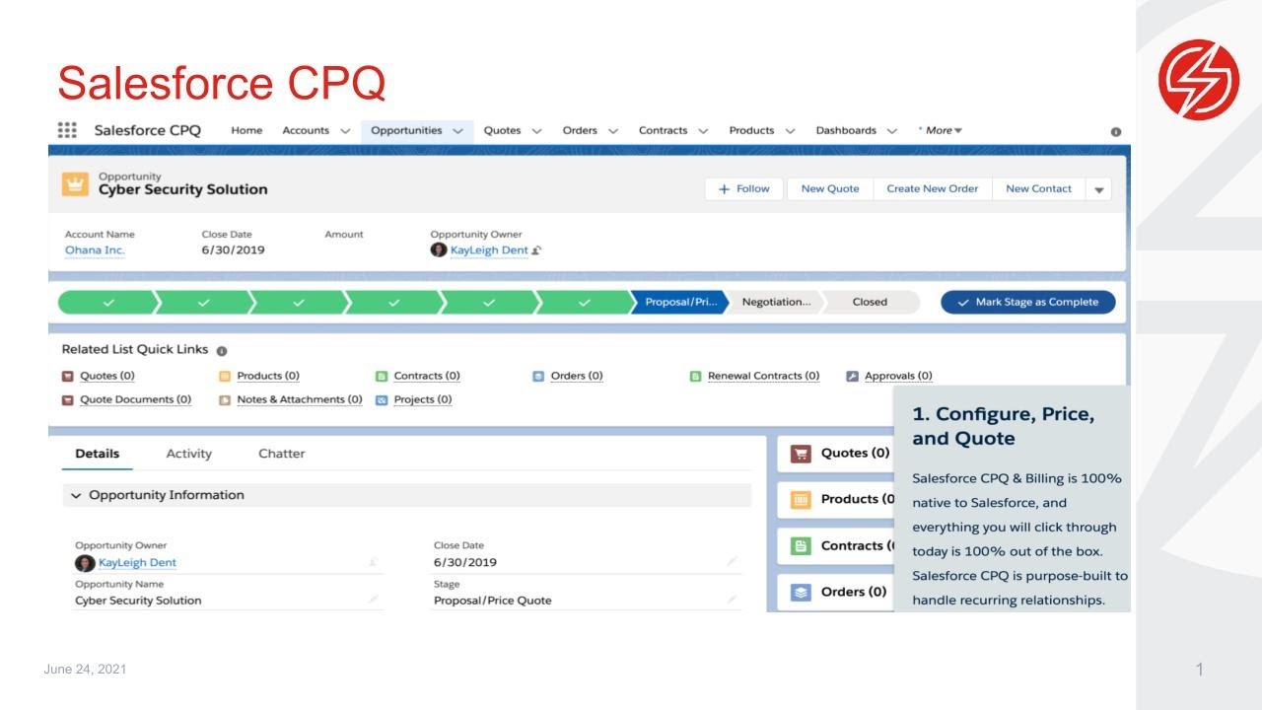
Task: Select the first completed stage in path
Action: pos(107,303)
